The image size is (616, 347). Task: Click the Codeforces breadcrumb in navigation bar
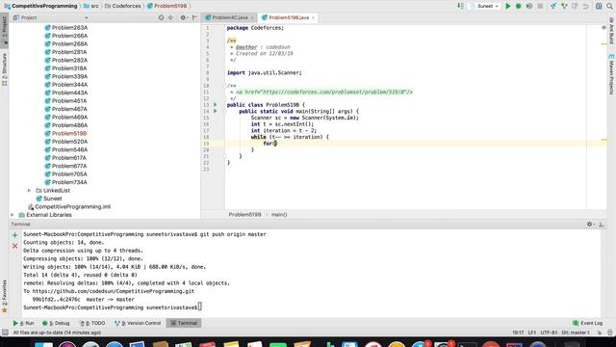(x=123, y=6)
